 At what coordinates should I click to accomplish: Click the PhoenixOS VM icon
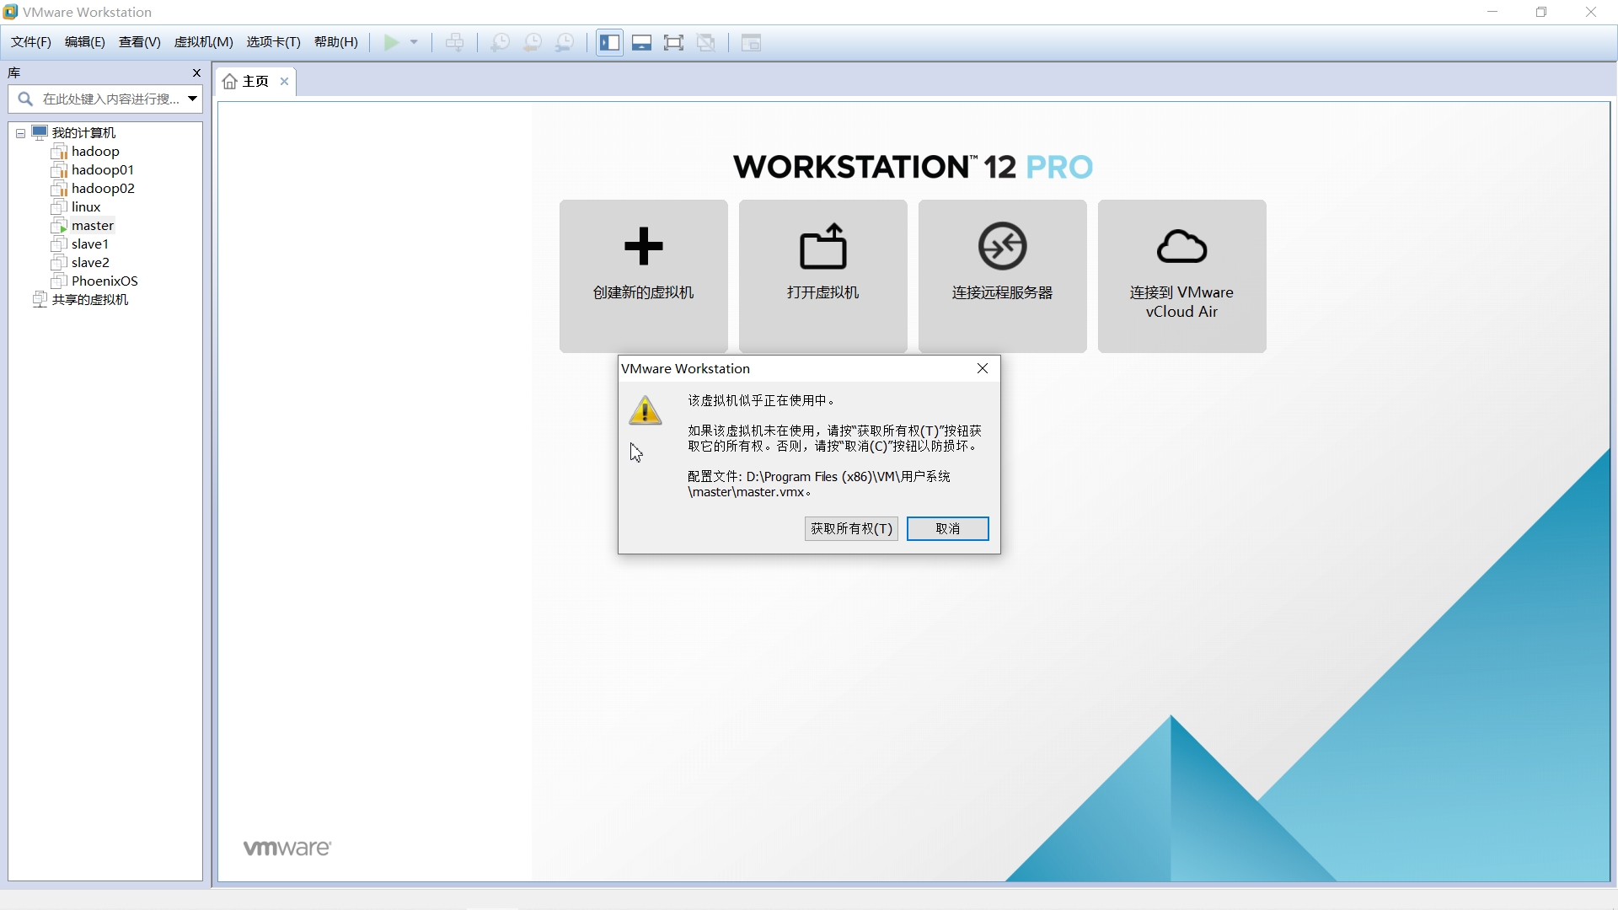tap(59, 281)
